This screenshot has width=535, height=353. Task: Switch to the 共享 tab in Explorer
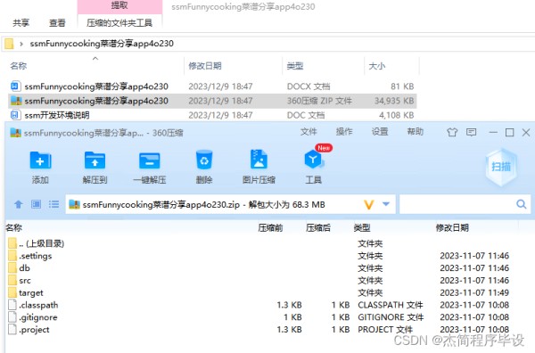pos(21,23)
